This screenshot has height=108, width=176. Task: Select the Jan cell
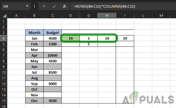pos(34,38)
